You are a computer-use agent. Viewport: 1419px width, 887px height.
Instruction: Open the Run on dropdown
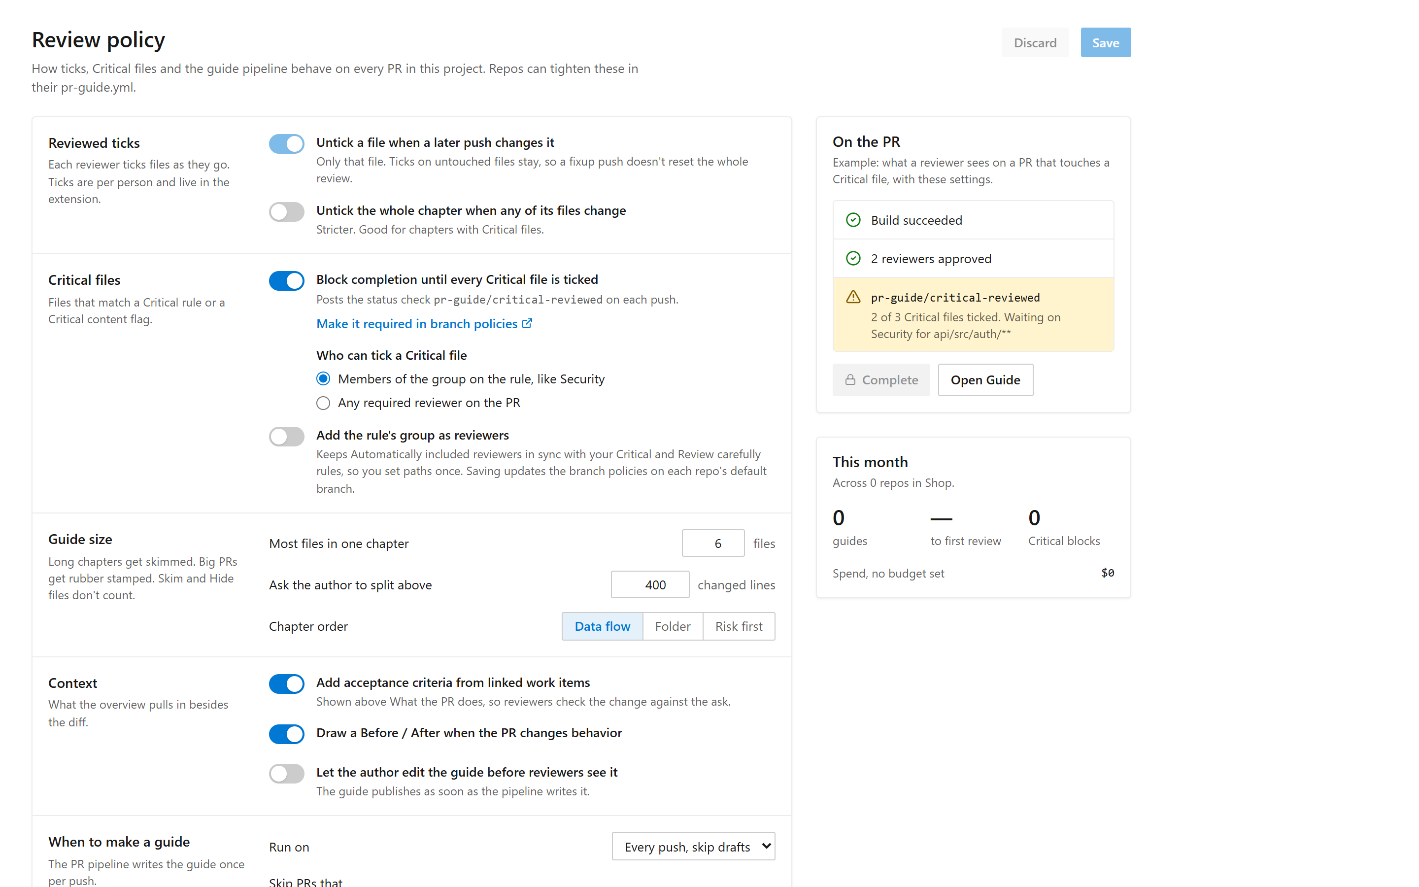click(x=693, y=847)
